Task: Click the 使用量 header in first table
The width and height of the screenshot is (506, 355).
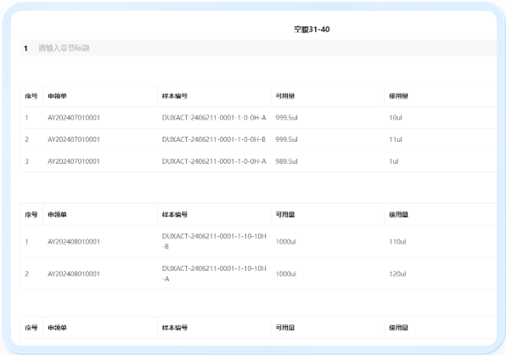Action: (x=398, y=96)
